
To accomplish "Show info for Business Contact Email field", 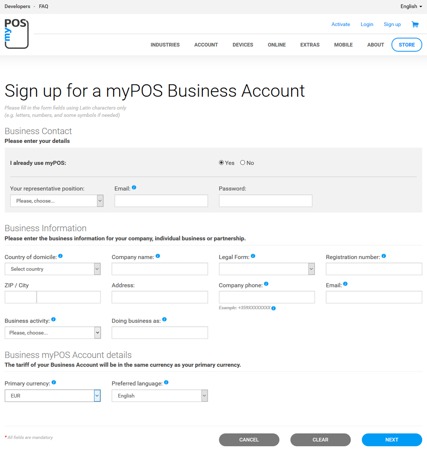I will pyautogui.click(x=134, y=187).
